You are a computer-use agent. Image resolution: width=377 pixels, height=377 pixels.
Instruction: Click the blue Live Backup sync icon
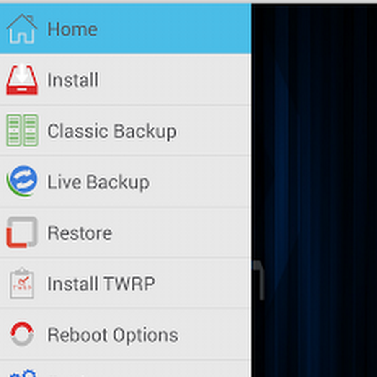(22, 181)
